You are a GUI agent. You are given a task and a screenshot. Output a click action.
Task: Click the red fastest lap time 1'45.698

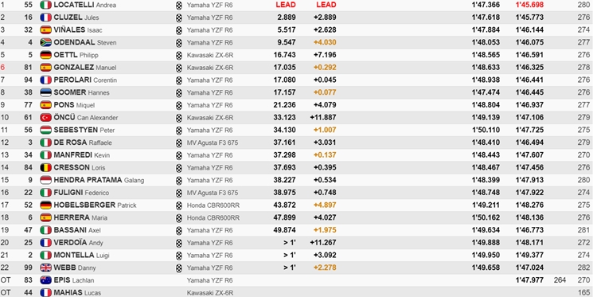tap(529, 5)
